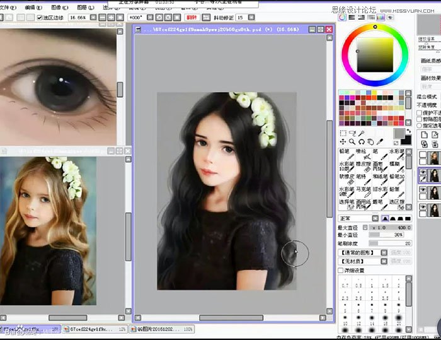Rotate canvas clockwise button
441x340 pixels.
(168, 18)
